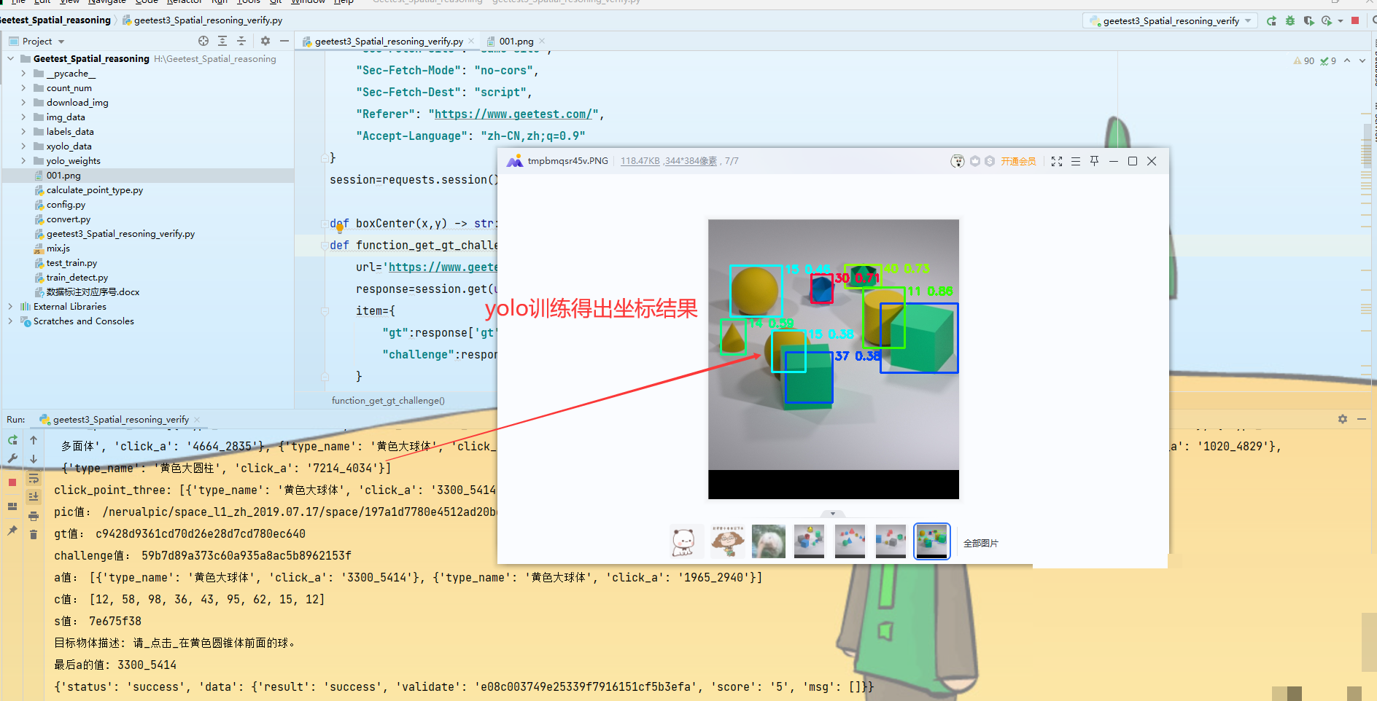Collapse the Geetest_Spatial_reasoning root folder

pyautogui.click(x=10, y=59)
